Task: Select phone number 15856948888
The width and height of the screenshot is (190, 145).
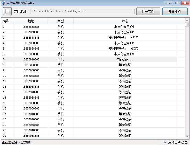Action: coord(31,76)
